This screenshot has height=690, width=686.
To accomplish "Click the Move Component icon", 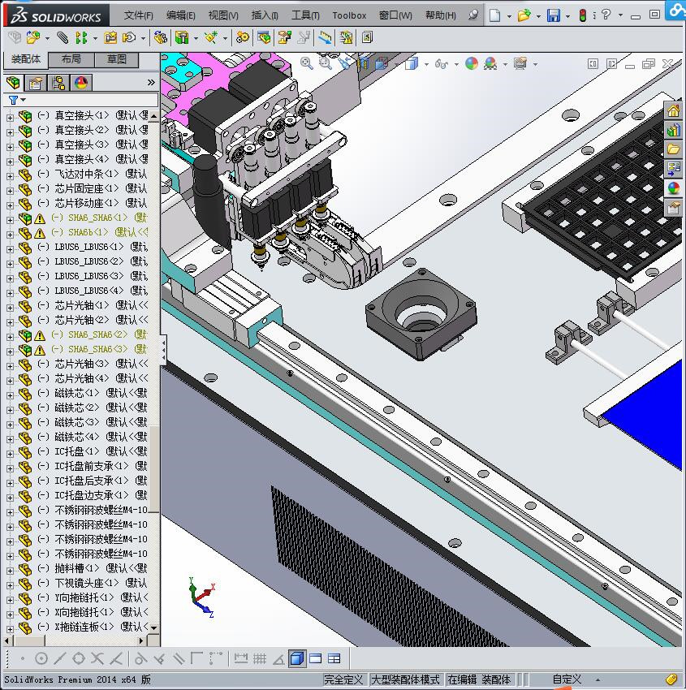I will coord(128,38).
